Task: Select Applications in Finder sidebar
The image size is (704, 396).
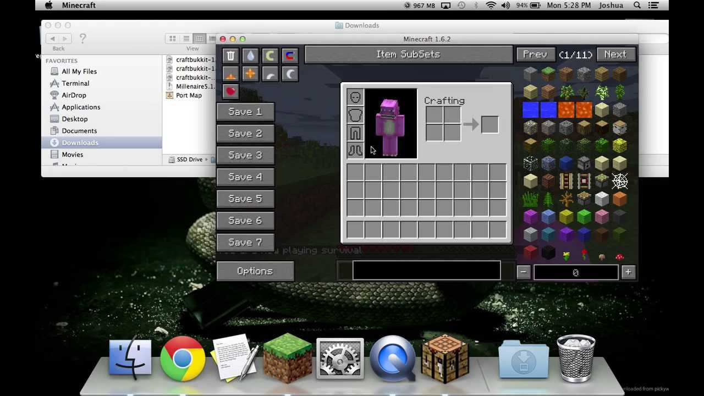Action: [81, 107]
